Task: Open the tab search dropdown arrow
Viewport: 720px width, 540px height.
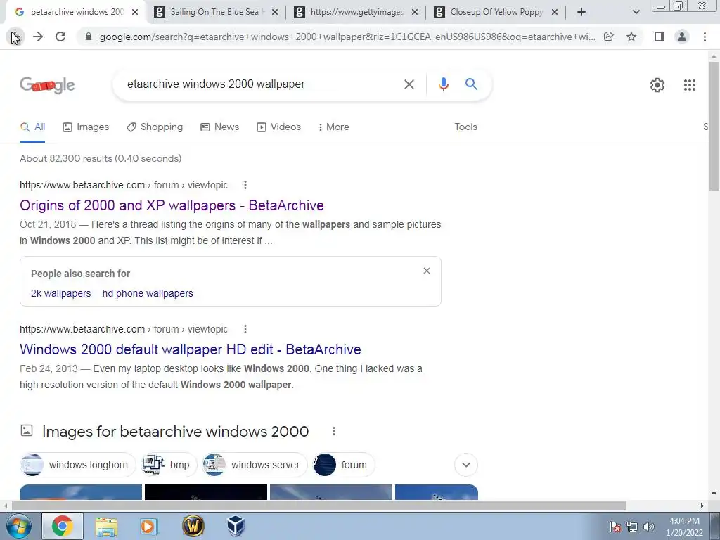Action: click(636, 12)
